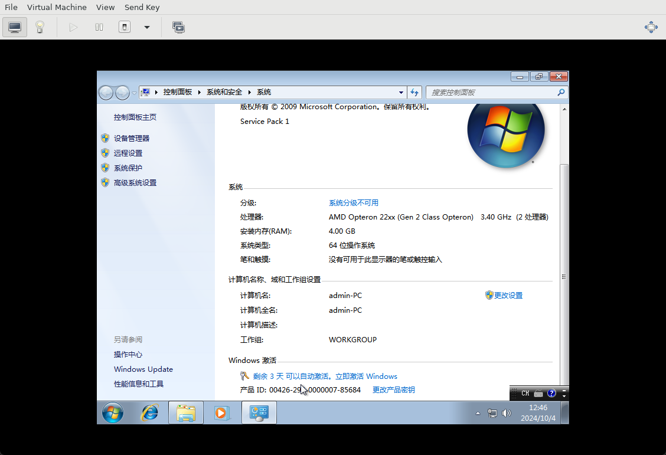Launch Internet Explorer from taskbar
The image size is (666, 455).
pos(149,413)
